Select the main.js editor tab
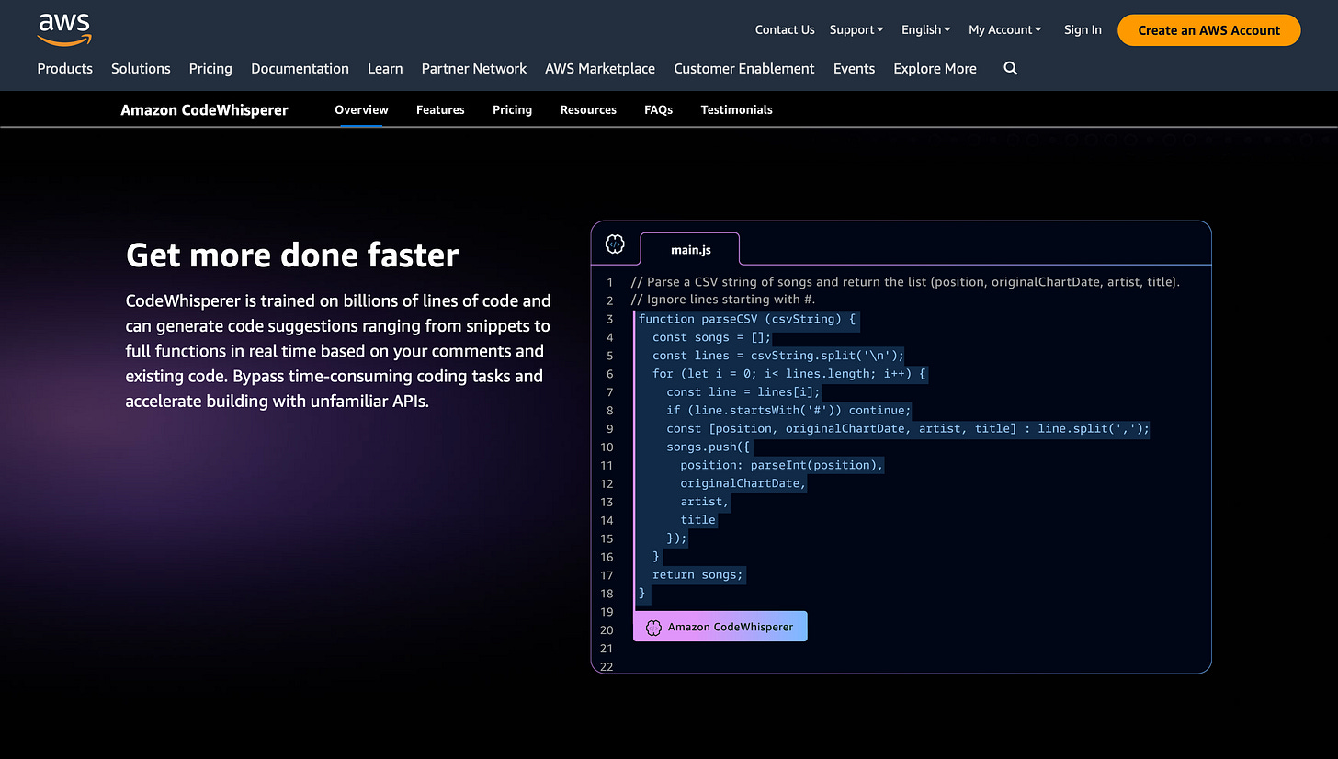This screenshot has width=1338, height=759. (x=690, y=249)
